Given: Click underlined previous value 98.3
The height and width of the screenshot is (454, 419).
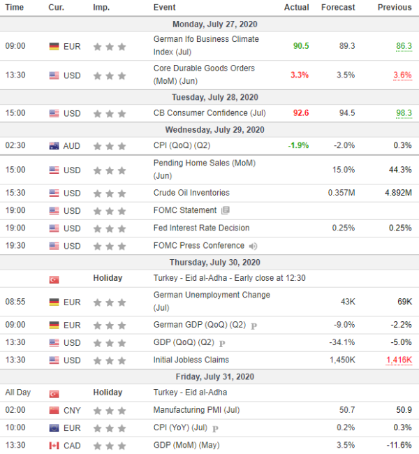Looking at the screenshot, I should tap(404, 113).
